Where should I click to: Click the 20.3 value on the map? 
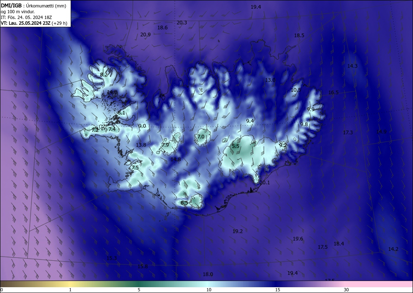pos(182,23)
